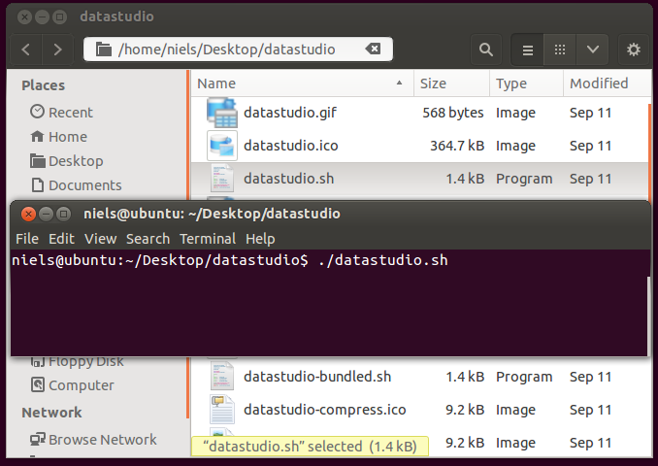Sort files by Name column
The image size is (658, 466).
pyautogui.click(x=291, y=83)
